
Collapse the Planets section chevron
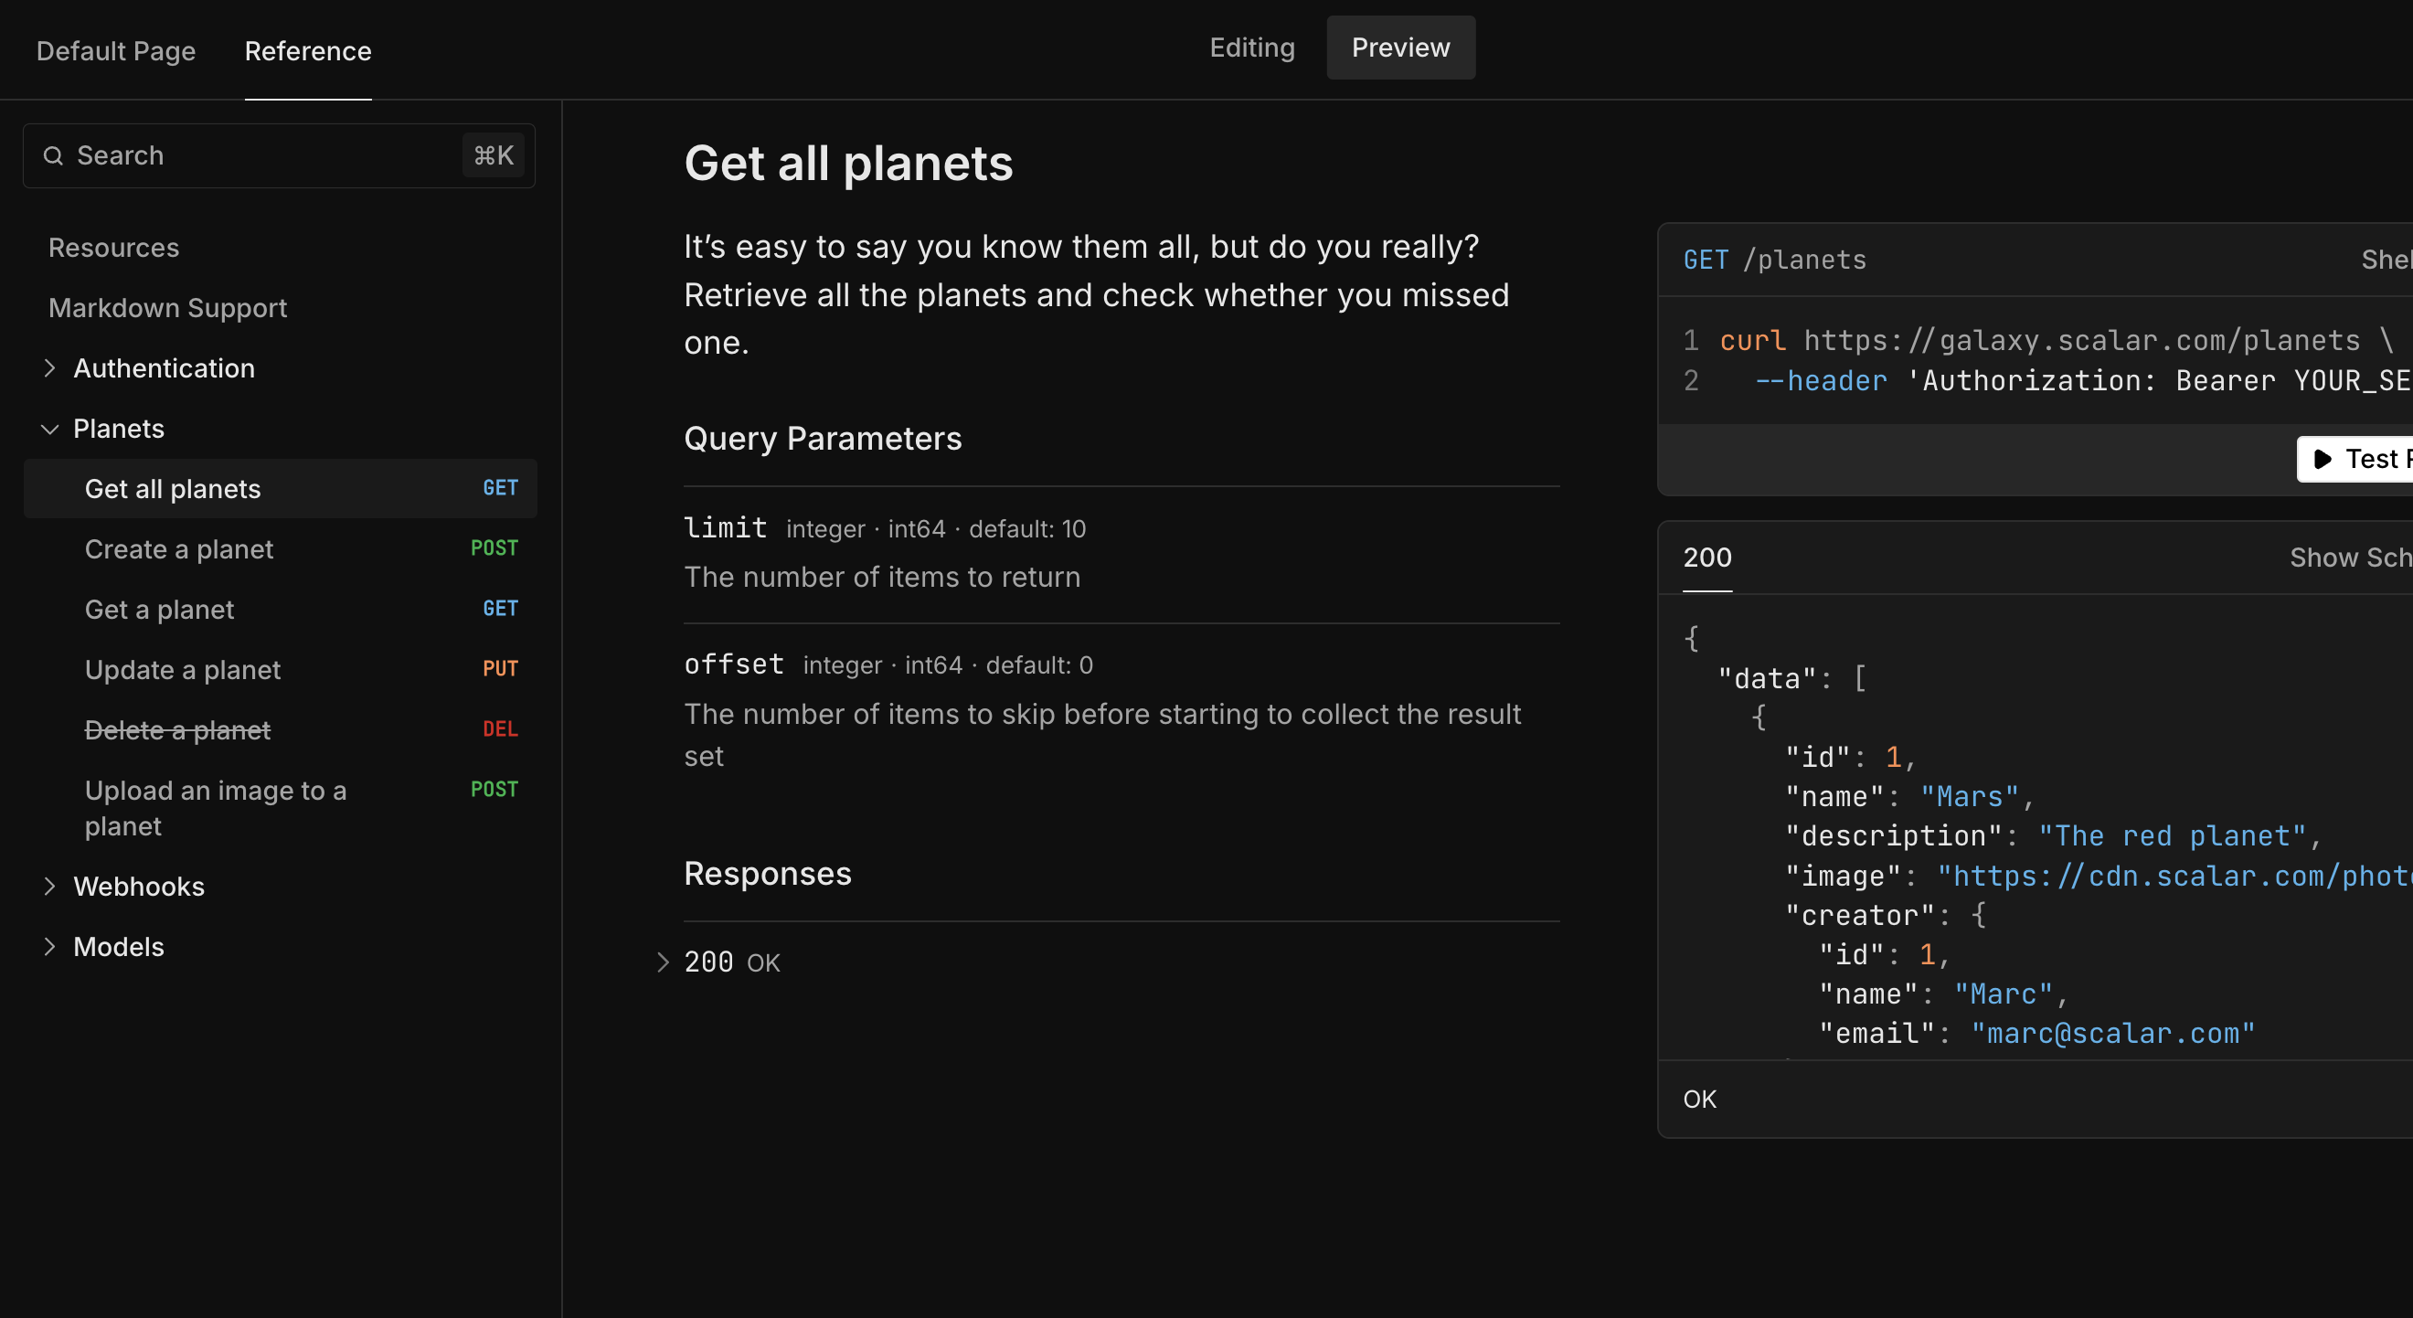tap(49, 429)
